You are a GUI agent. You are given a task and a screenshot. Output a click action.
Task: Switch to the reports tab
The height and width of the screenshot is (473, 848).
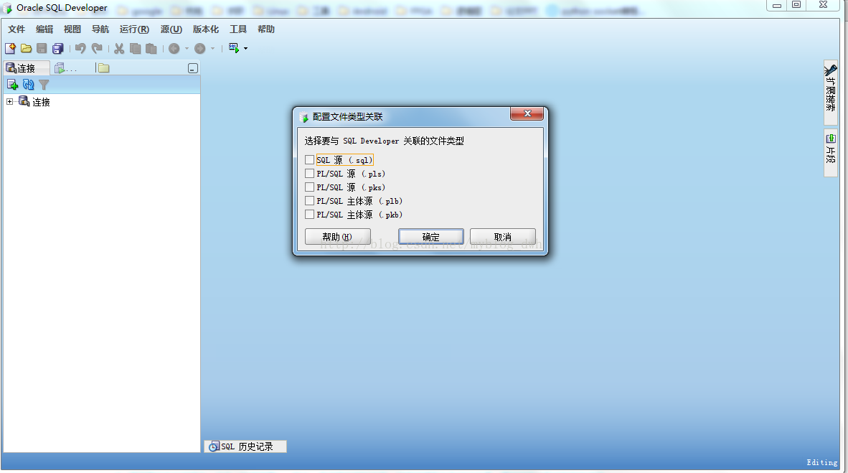click(x=66, y=68)
